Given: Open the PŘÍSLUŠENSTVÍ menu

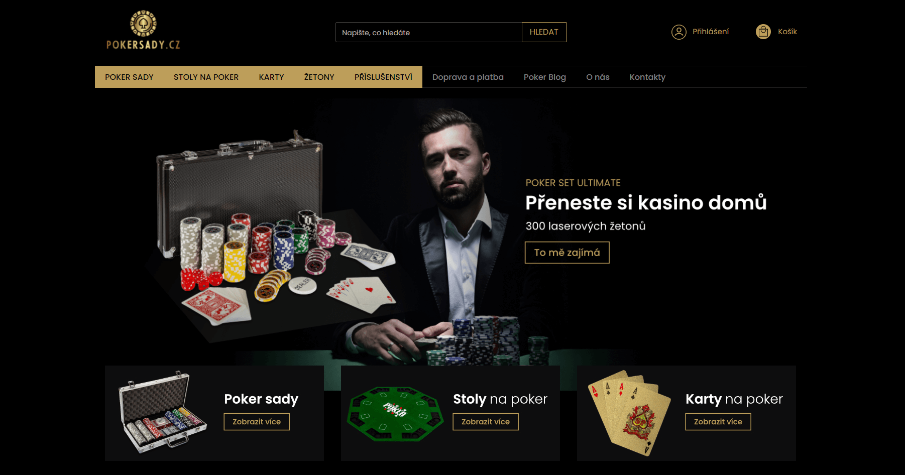Looking at the screenshot, I should click(x=383, y=77).
